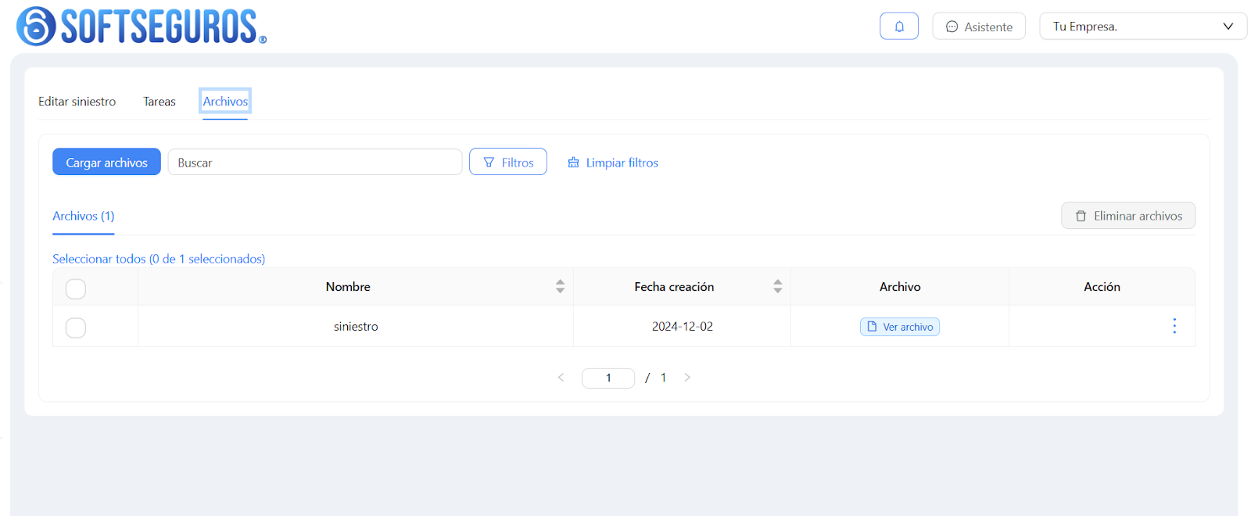
Task: Click the Seleccionar todos link
Action: pos(159,259)
